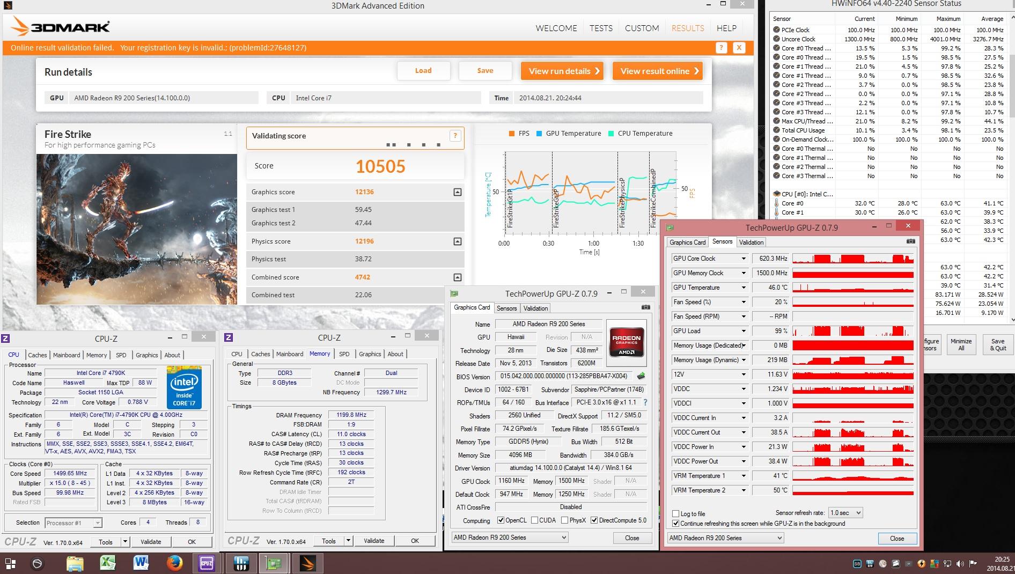Toggle the CUDA checkbox in GPU-Z
The image size is (1015, 574).
pos(534,520)
